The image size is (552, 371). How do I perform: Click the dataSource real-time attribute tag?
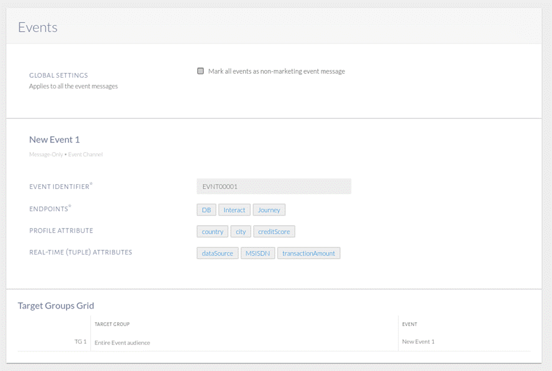click(217, 253)
